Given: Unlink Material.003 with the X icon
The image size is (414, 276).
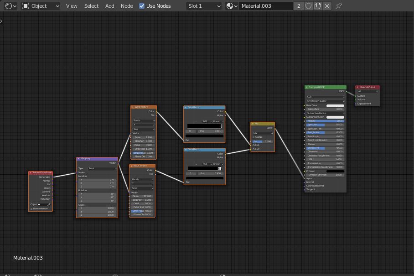Looking at the screenshot, I should [x=327, y=6].
